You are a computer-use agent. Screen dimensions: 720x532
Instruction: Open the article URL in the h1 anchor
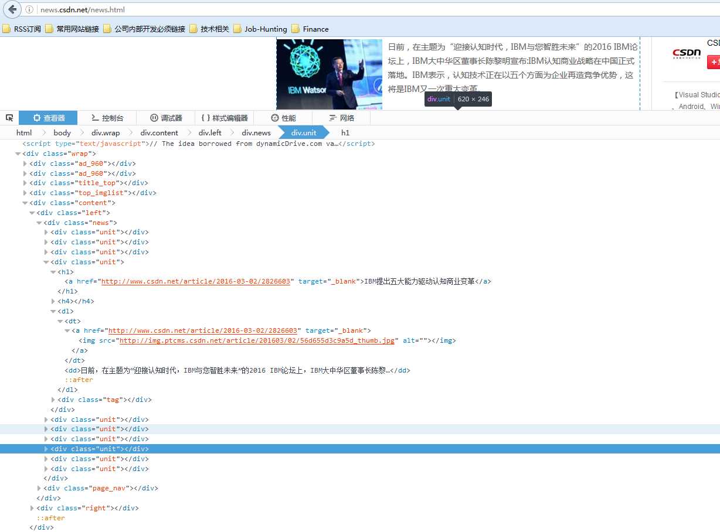coord(196,281)
